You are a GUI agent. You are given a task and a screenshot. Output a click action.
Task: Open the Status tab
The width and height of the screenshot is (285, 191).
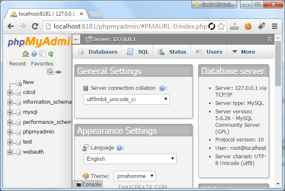point(172,52)
